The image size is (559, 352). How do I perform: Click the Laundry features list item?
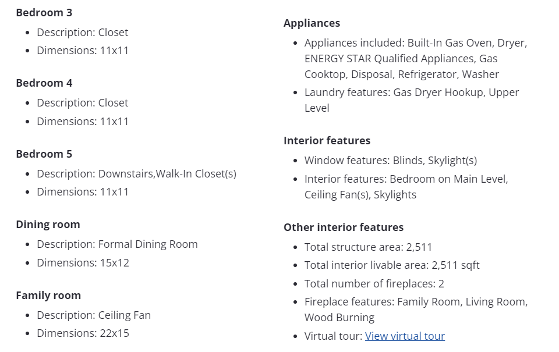point(412,100)
